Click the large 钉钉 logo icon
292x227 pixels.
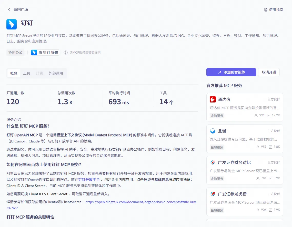pos(12,24)
